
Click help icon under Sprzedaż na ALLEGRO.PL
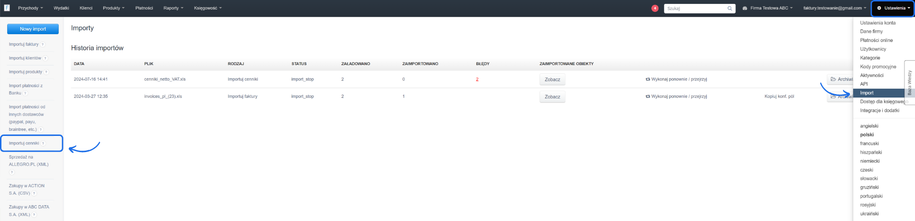point(12,172)
